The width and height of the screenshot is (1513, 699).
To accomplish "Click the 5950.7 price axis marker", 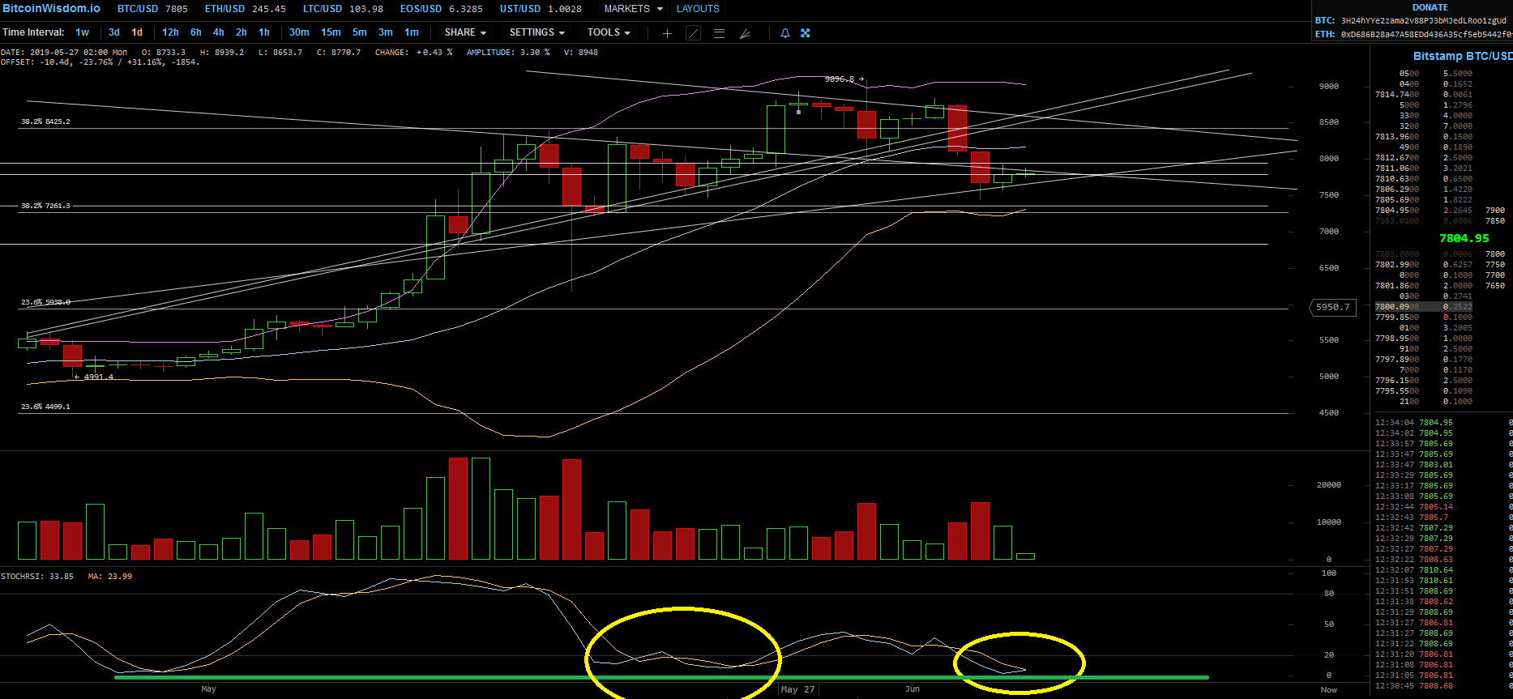I will [x=1333, y=308].
